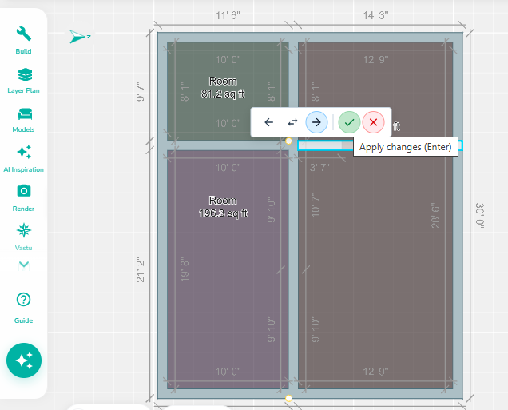Click the north compass arrow indicator
The image size is (508, 410).
click(x=80, y=36)
